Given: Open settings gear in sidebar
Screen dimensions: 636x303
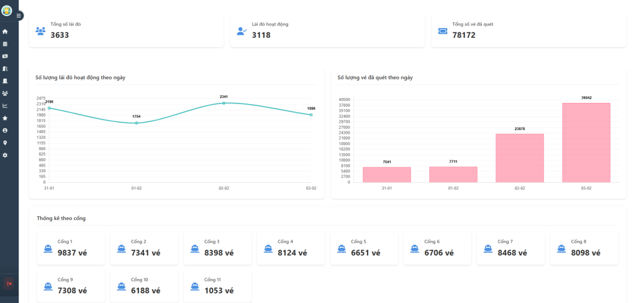Looking at the screenshot, I should (6, 155).
